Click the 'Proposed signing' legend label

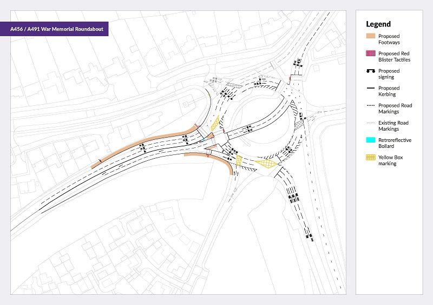[x=389, y=74]
